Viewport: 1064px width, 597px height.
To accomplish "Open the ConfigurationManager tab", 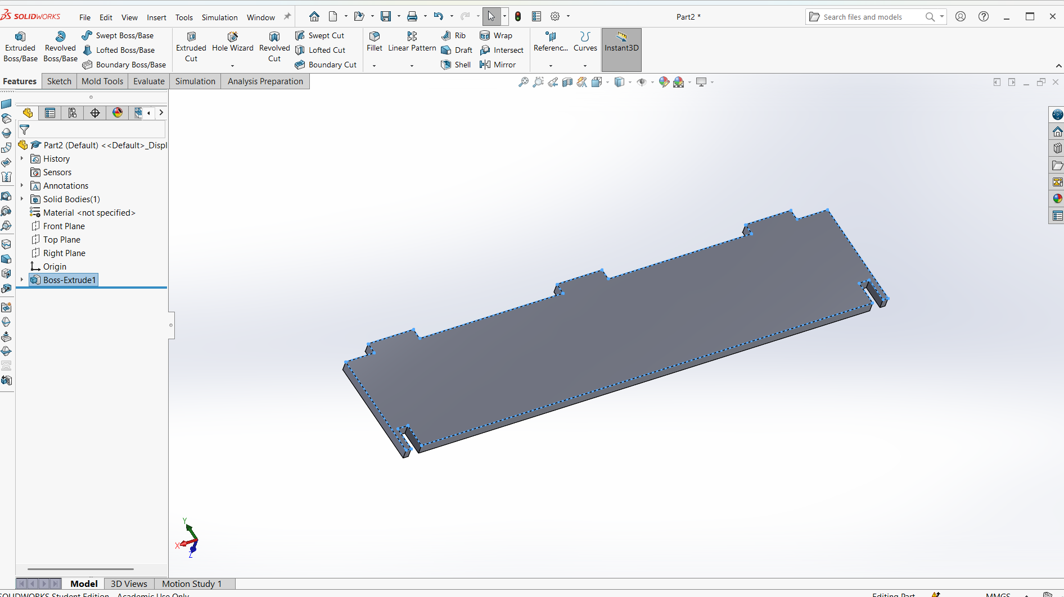I will 73,113.
